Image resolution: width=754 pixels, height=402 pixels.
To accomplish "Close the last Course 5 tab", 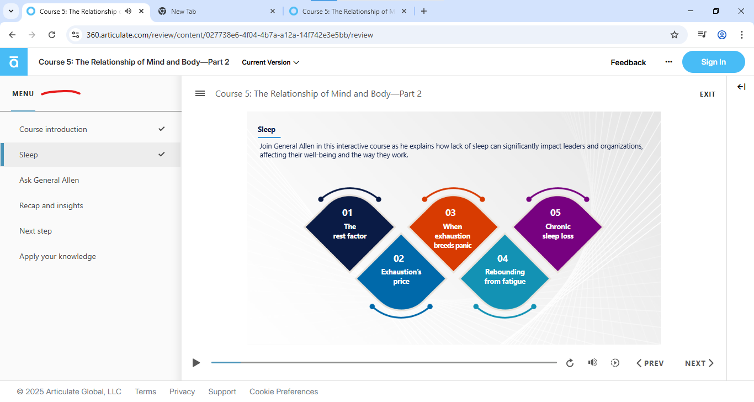I will tap(404, 11).
